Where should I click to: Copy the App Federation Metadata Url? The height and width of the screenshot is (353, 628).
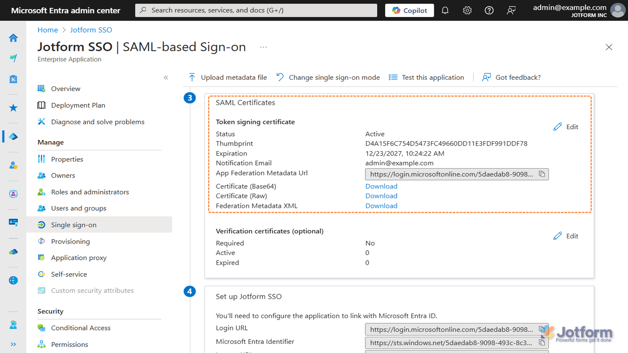[542, 174]
